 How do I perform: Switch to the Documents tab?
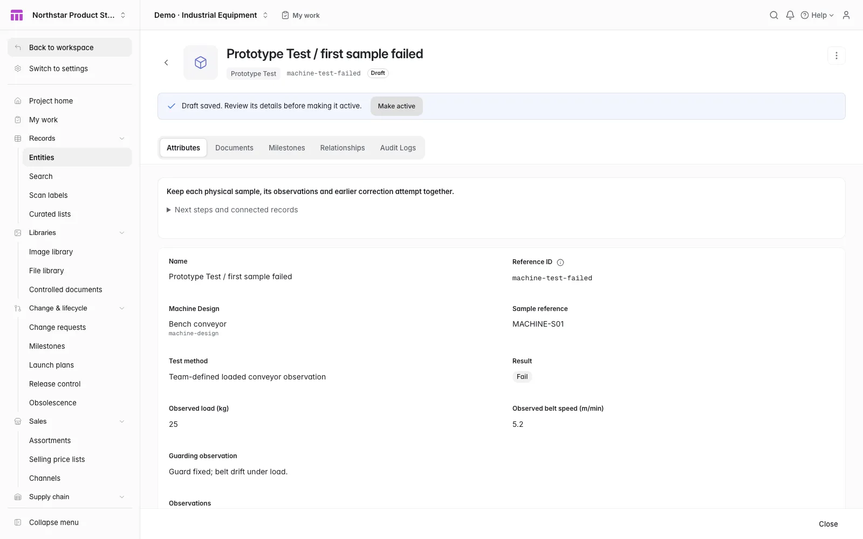(234, 148)
